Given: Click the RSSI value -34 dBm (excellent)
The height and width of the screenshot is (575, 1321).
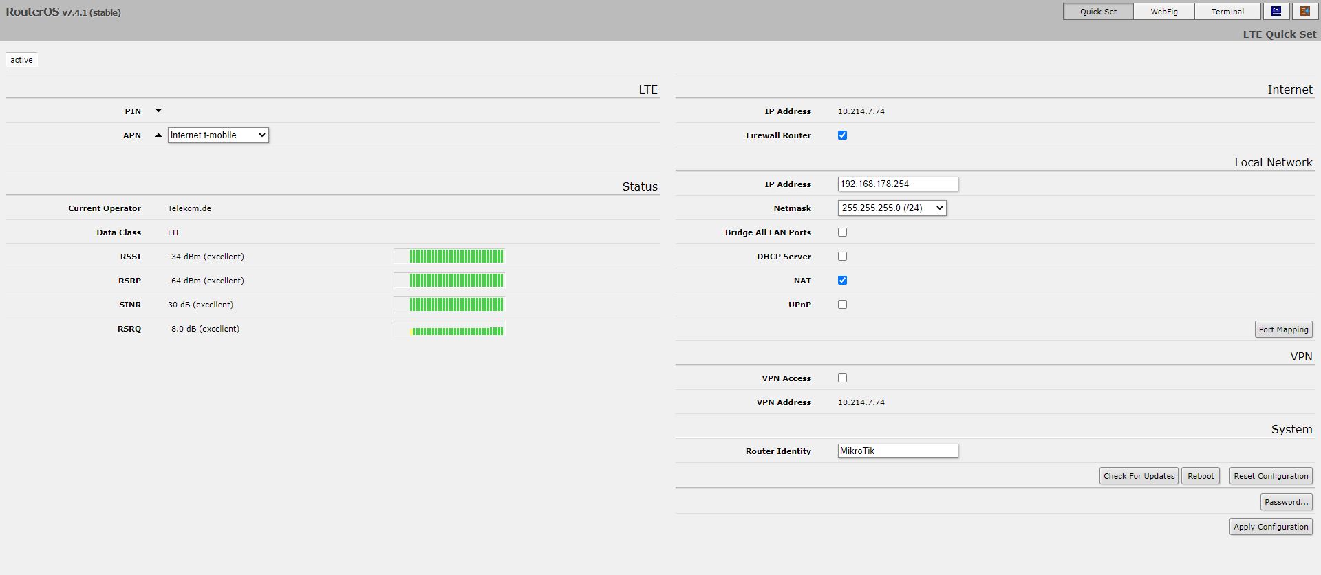Looking at the screenshot, I should tap(206, 257).
